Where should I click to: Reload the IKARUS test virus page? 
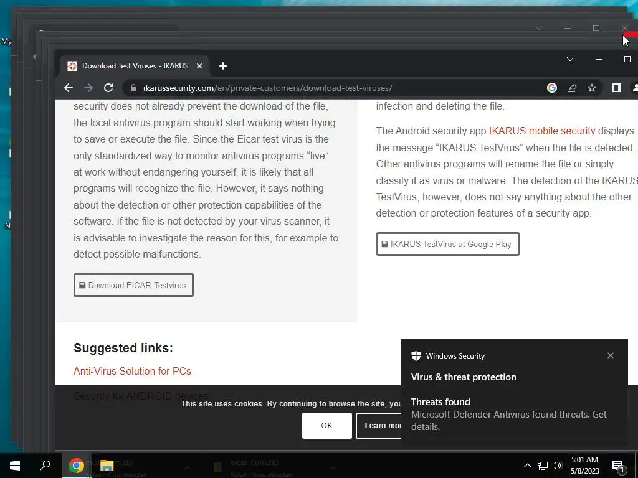coord(108,88)
